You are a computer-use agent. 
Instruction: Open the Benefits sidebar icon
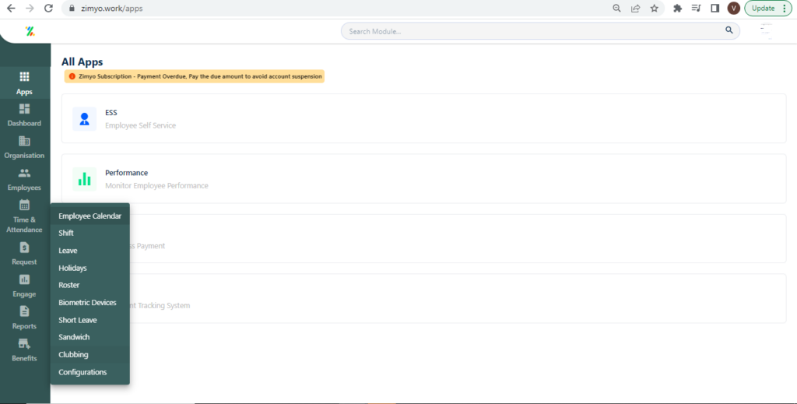[x=24, y=344]
